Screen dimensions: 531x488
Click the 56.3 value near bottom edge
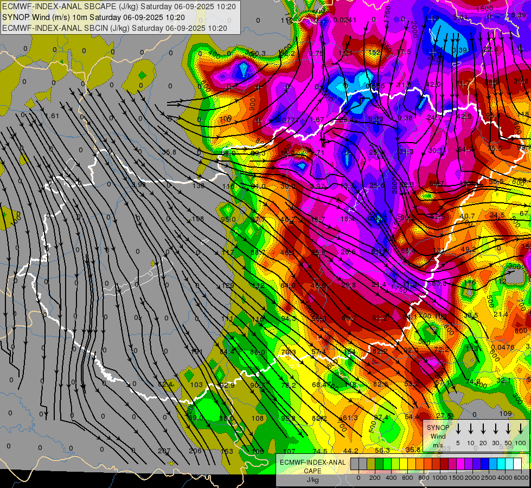pos(382,450)
